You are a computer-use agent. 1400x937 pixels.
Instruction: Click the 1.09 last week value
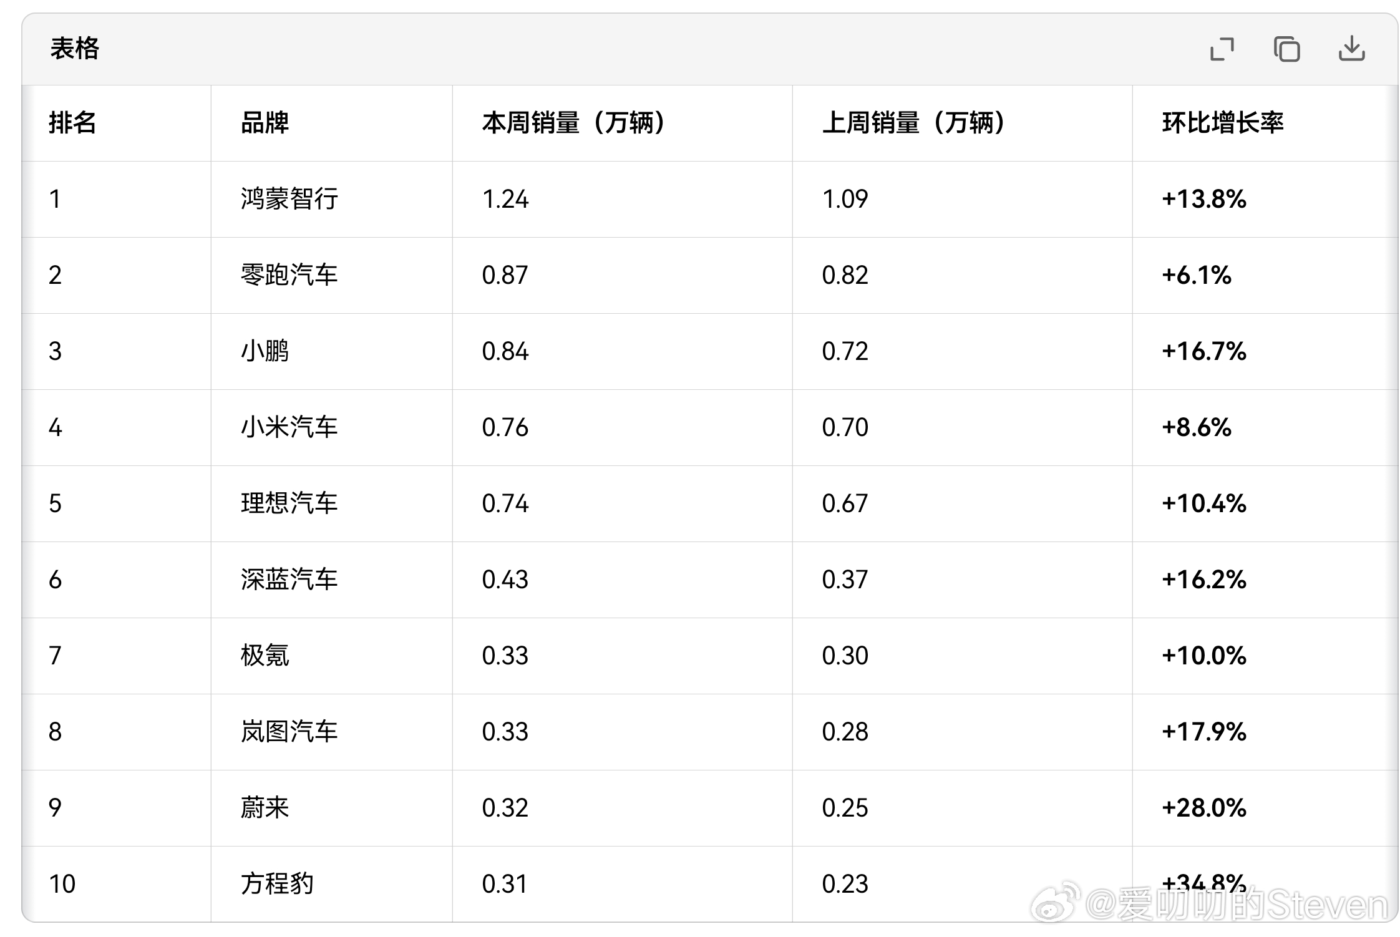(845, 199)
